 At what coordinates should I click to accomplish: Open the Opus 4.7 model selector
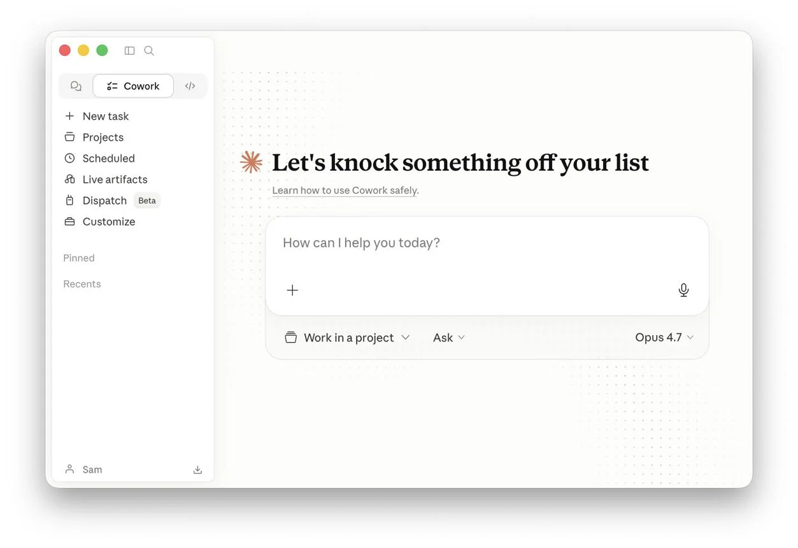[664, 338]
